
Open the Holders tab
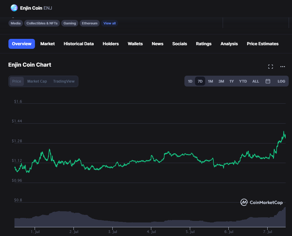[x=111, y=44]
